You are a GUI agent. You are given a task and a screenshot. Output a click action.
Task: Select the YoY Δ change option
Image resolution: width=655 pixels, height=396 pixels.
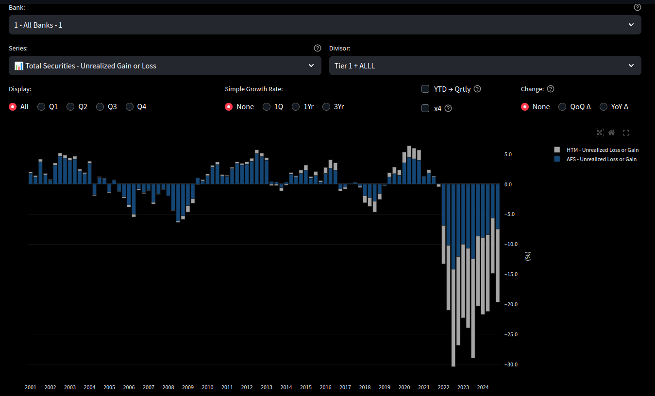point(604,107)
